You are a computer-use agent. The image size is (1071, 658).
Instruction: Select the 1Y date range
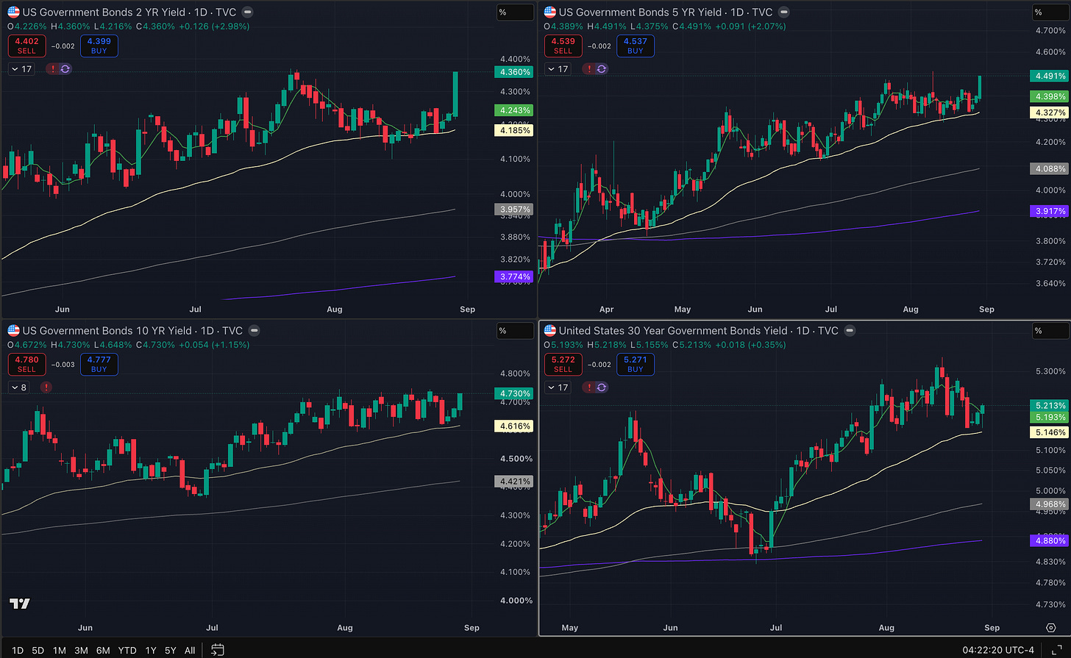[x=151, y=651]
